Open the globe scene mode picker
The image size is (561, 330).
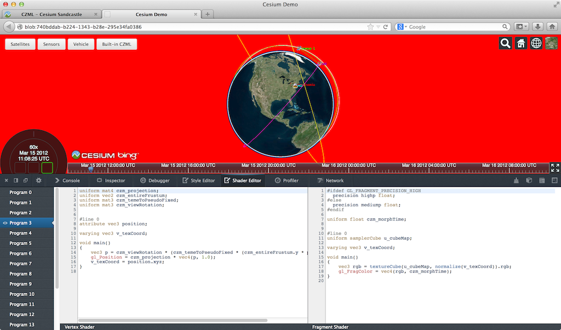(536, 43)
